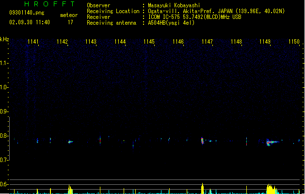Click the HROFFT title text

tap(49, 4)
